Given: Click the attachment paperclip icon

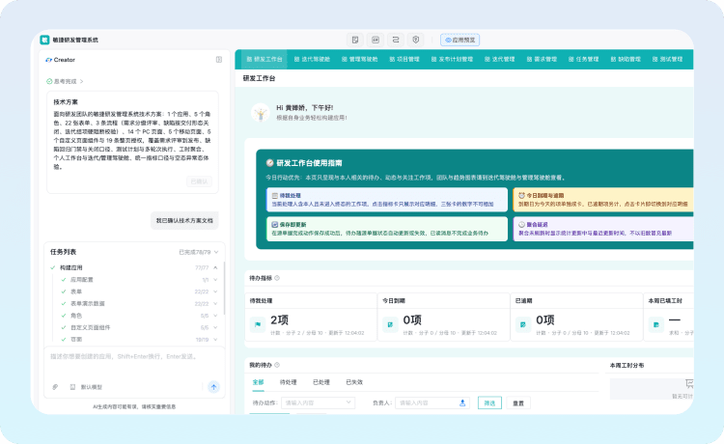Looking at the screenshot, I should coord(55,387).
